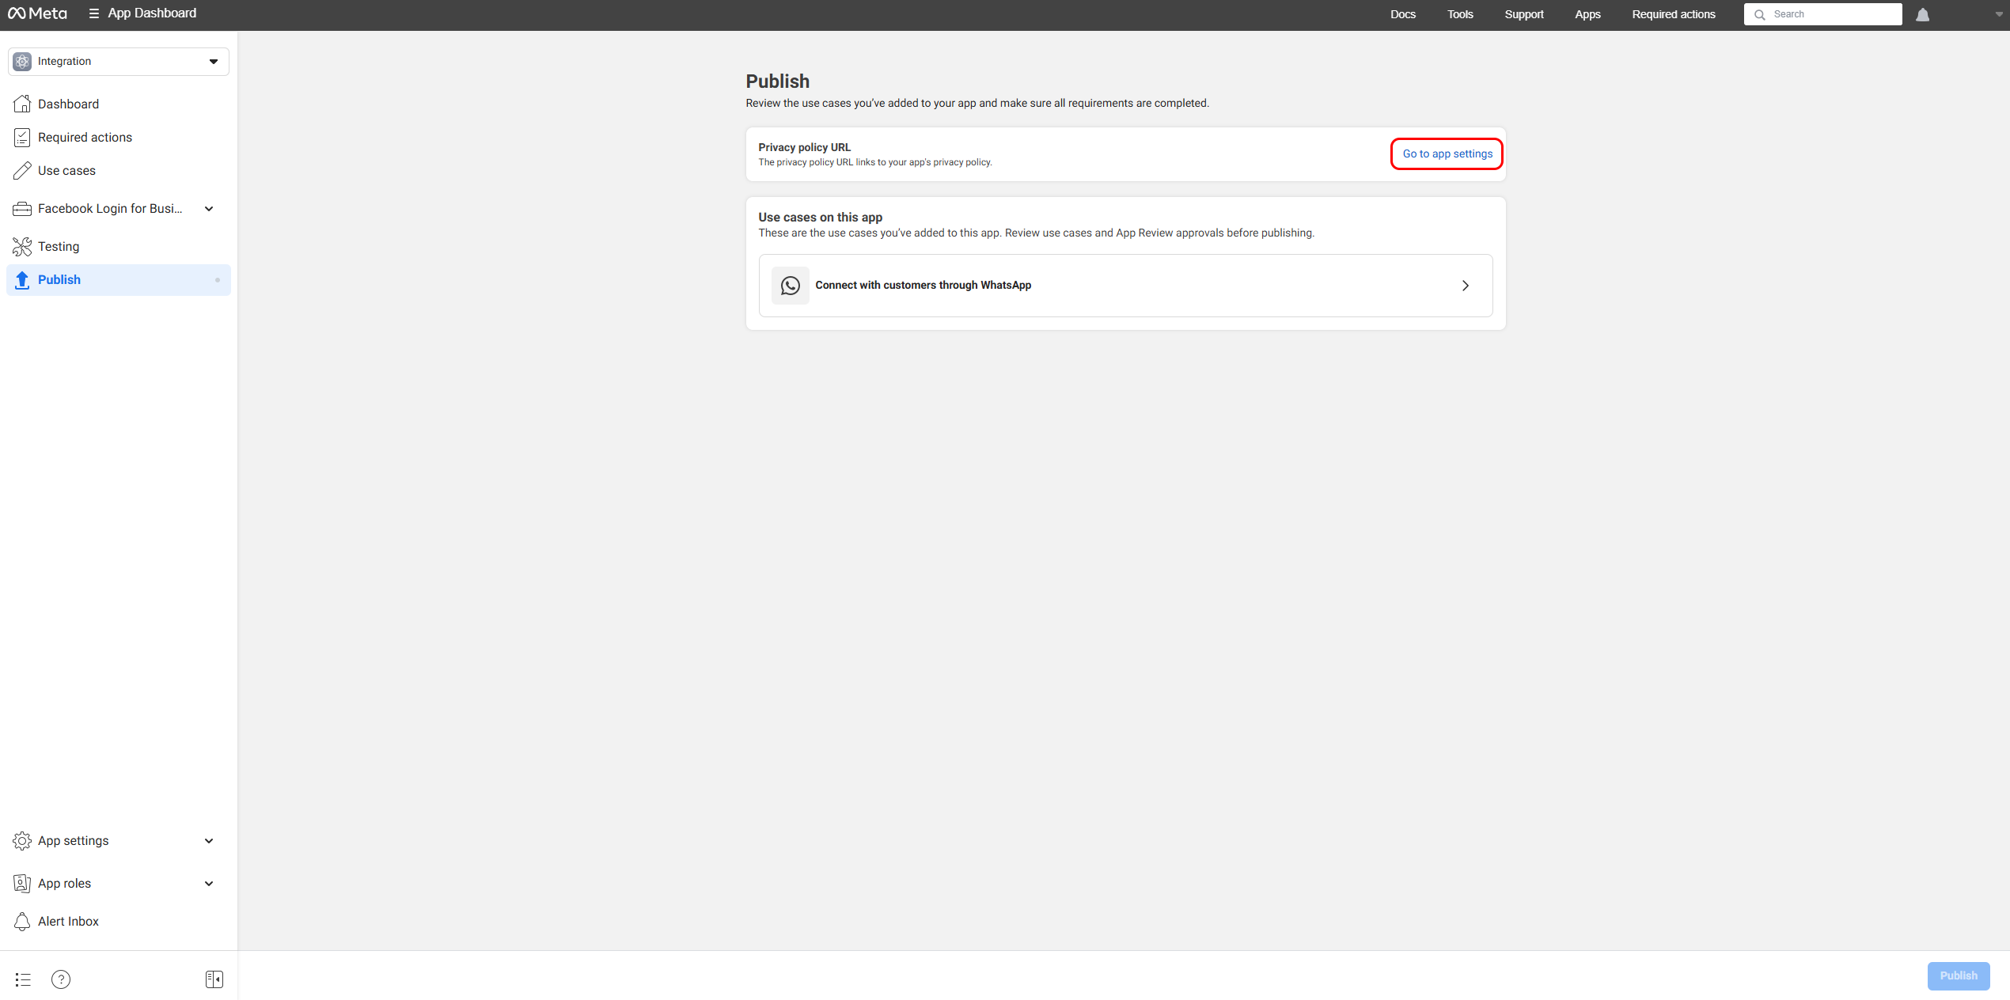Click the Go to app settings link
The height and width of the screenshot is (1000, 2010).
tap(1447, 153)
